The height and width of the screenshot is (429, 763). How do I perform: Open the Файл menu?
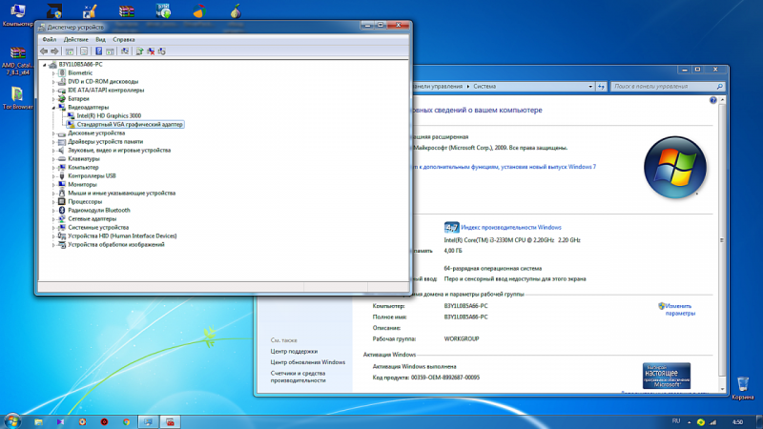pos(50,39)
